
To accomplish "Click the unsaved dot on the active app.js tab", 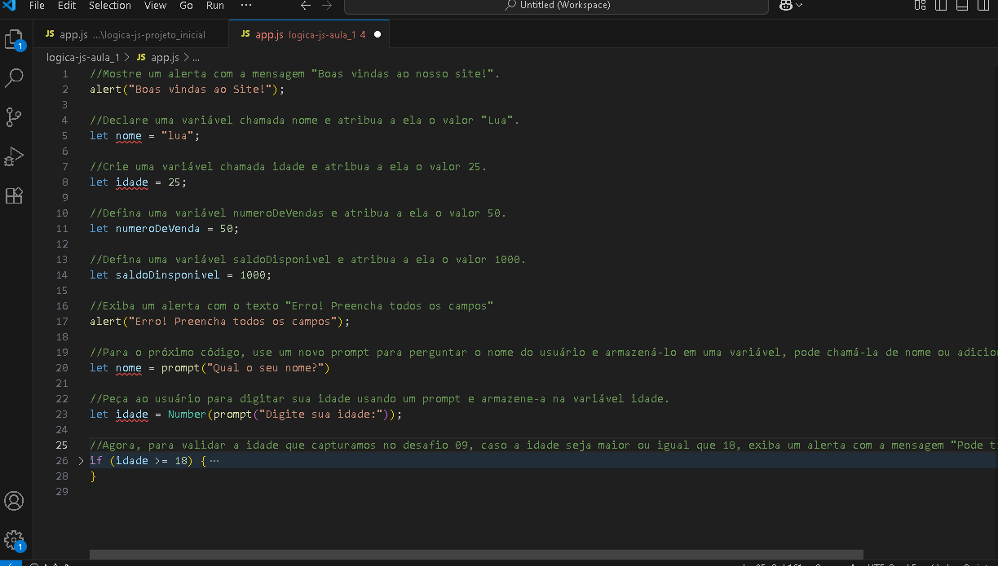I will 378,35.
